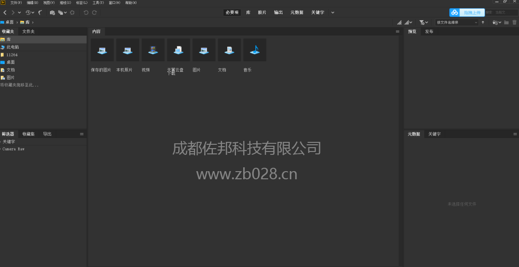
Task: Open the filter panel hamburger menu
Action: (x=82, y=134)
